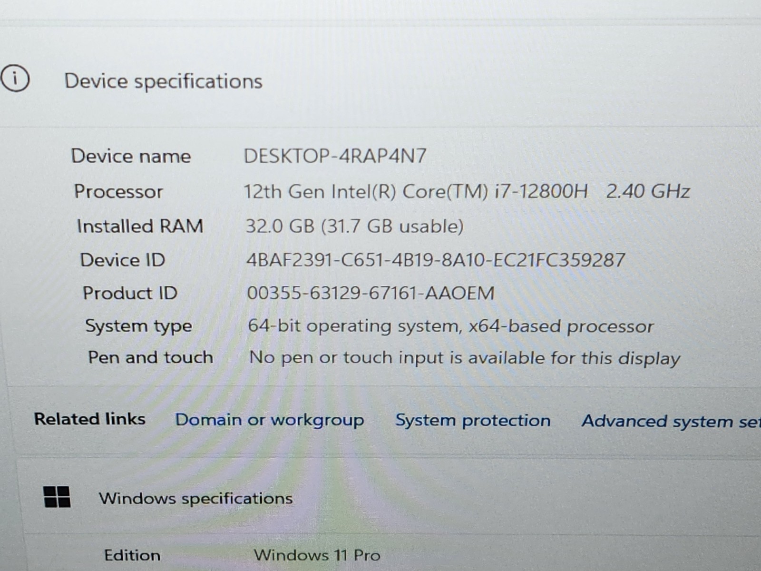Click the Edition label

tap(132, 555)
